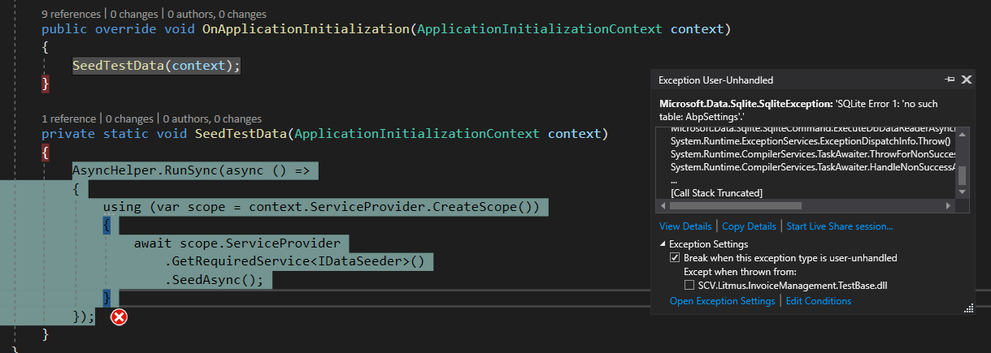Click 1 reference CodeLens above SeedTestData
Image resolution: width=991 pixels, height=353 pixels.
(69, 118)
